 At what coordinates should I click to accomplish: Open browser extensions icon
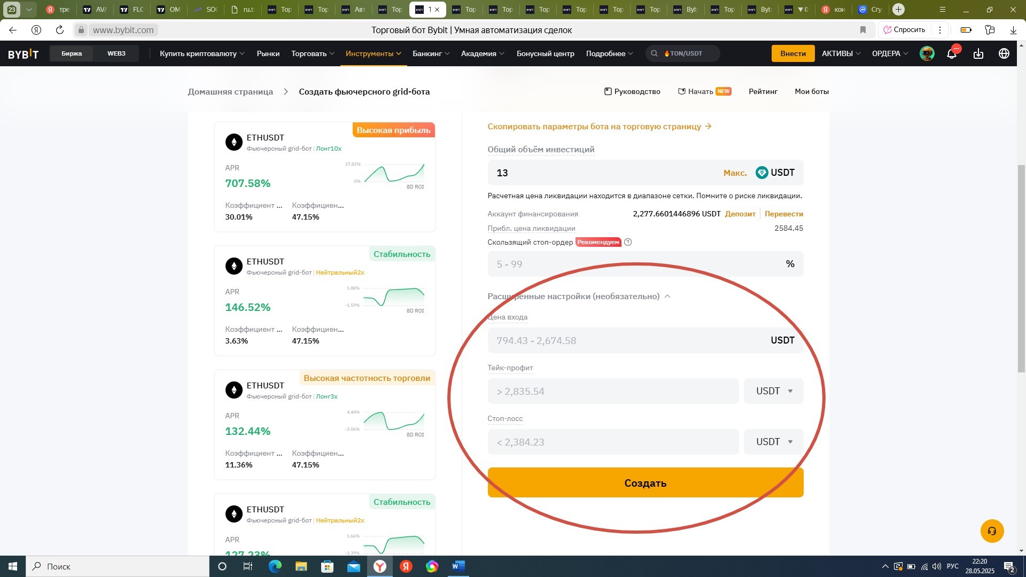(990, 30)
